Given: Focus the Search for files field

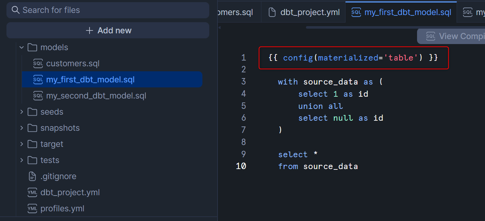Looking at the screenshot, I should pos(108,10).
